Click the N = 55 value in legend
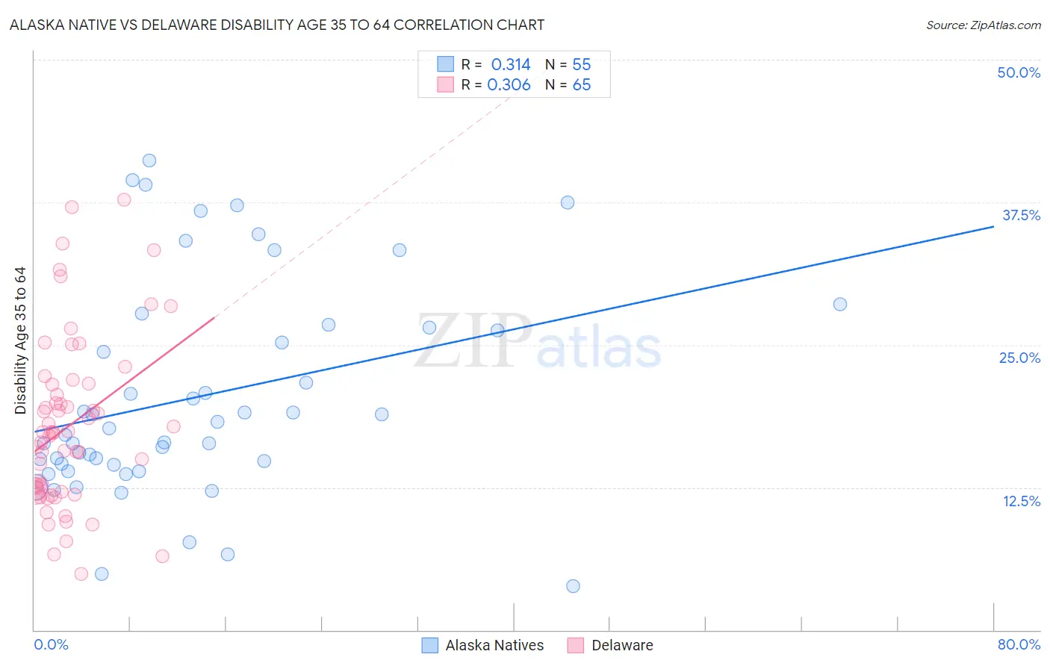The width and height of the screenshot is (1050, 666). (568, 64)
